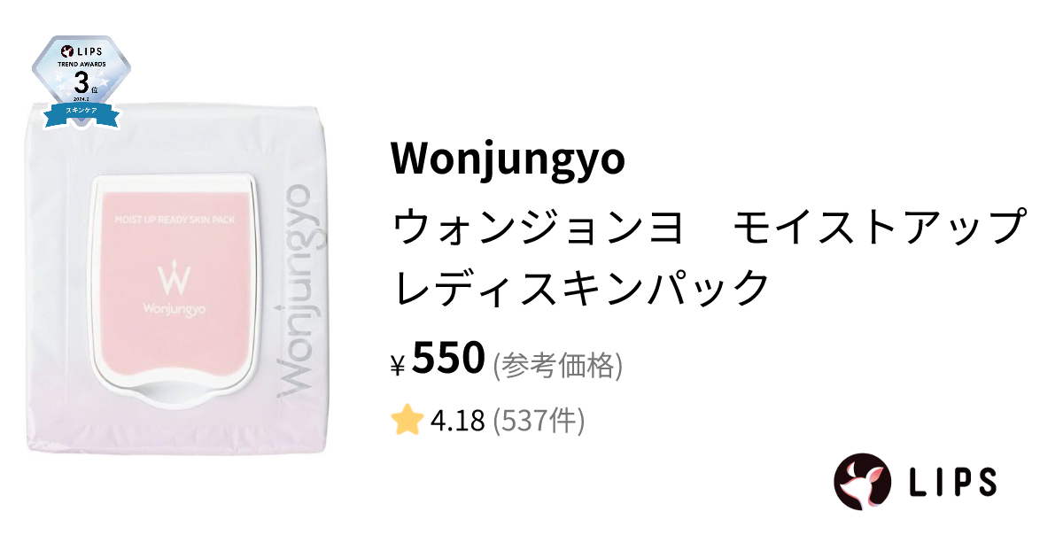This screenshot has width=1063, height=558.
Task: Select the (参考価格) reference price label
Action: 557,364
